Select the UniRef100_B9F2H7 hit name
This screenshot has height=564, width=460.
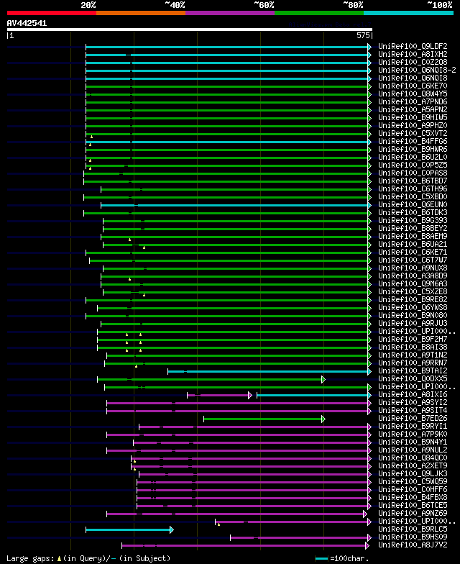pyautogui.click(x=413, y=340)
